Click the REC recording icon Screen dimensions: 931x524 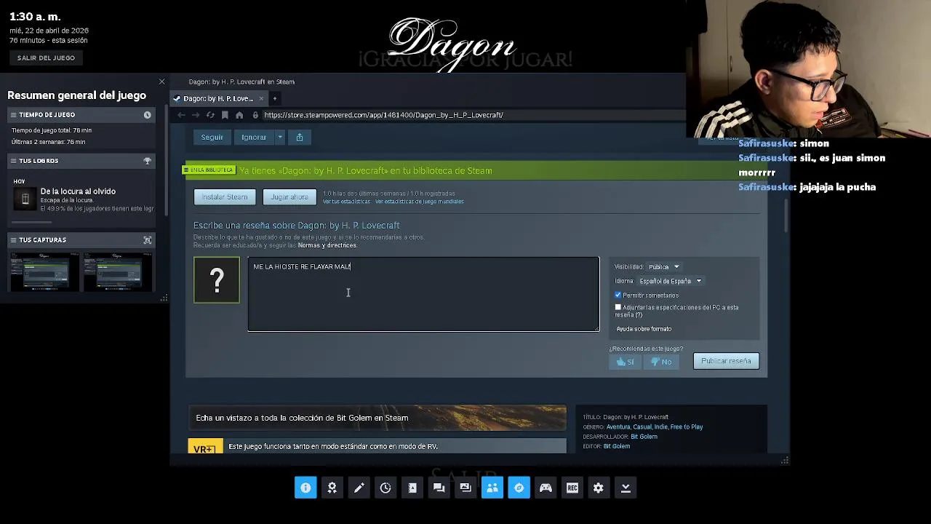572,488
